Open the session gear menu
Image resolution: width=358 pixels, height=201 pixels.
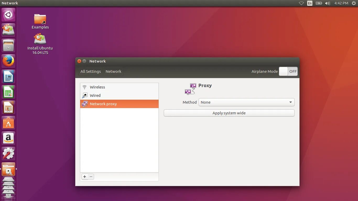354,3
